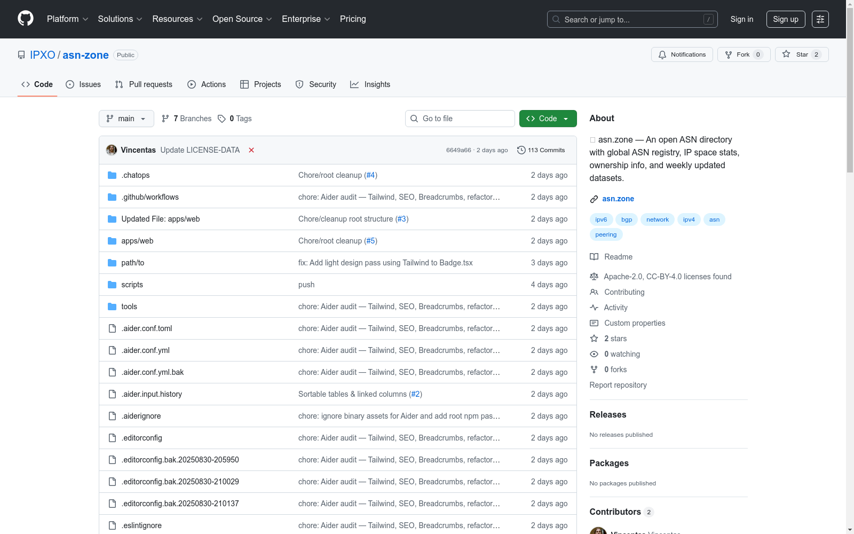Click the book icon beside Readme

[594, 257]
